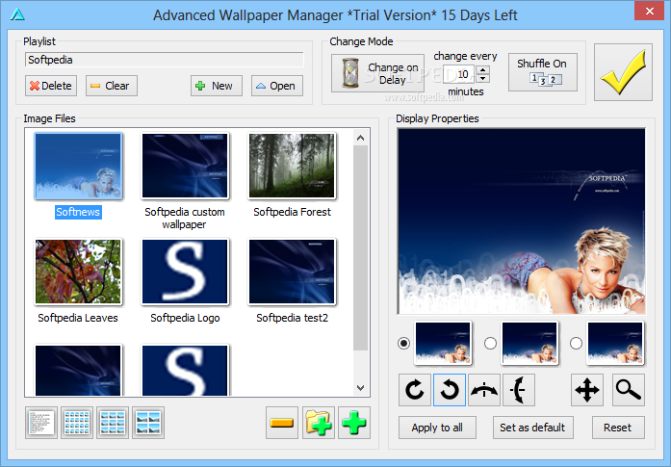
Task: Switch to small thumbnails grid view
Action: [77, 423]
